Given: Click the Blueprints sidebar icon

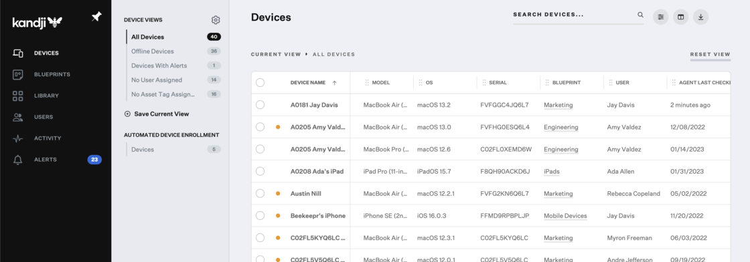Looking at the screenshot, I should [17, 74].
